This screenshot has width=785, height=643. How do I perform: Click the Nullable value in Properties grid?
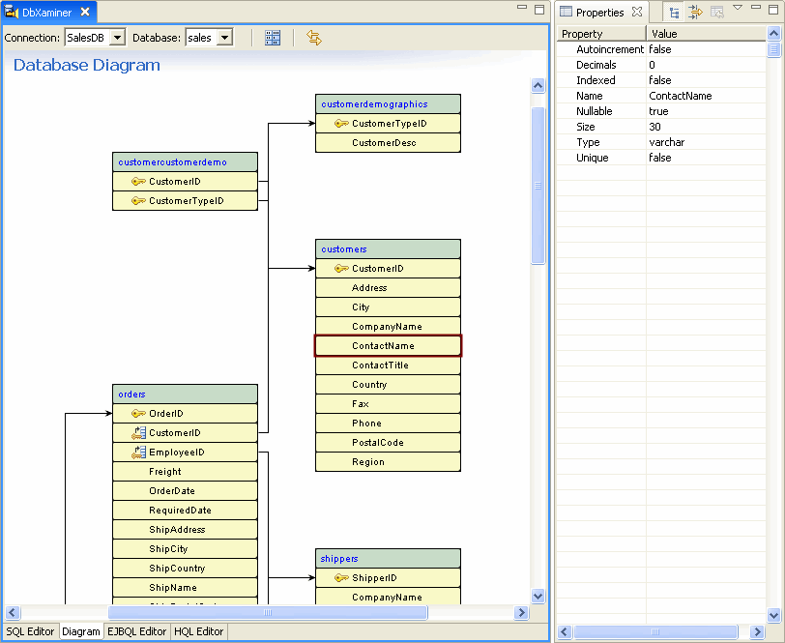click(657, 110)
